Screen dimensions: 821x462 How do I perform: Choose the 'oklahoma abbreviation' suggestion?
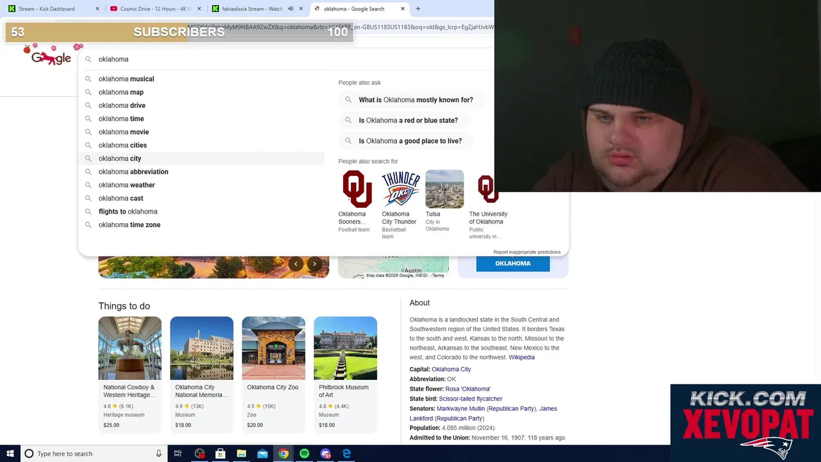pos(201,172)
